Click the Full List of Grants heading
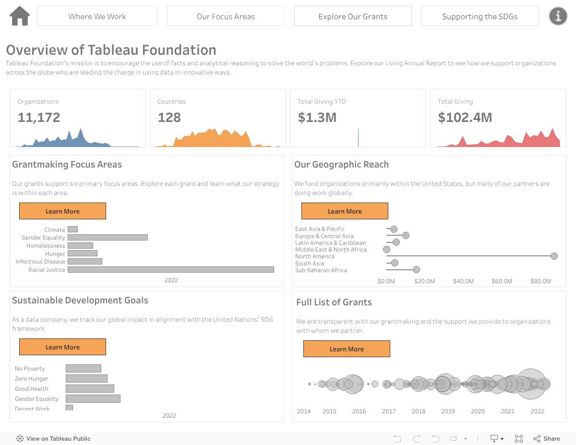 point(334,302)
